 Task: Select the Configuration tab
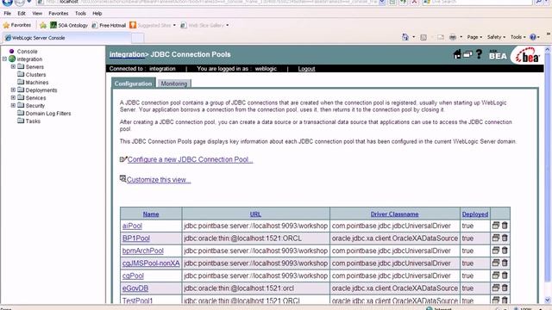(133, 84)
